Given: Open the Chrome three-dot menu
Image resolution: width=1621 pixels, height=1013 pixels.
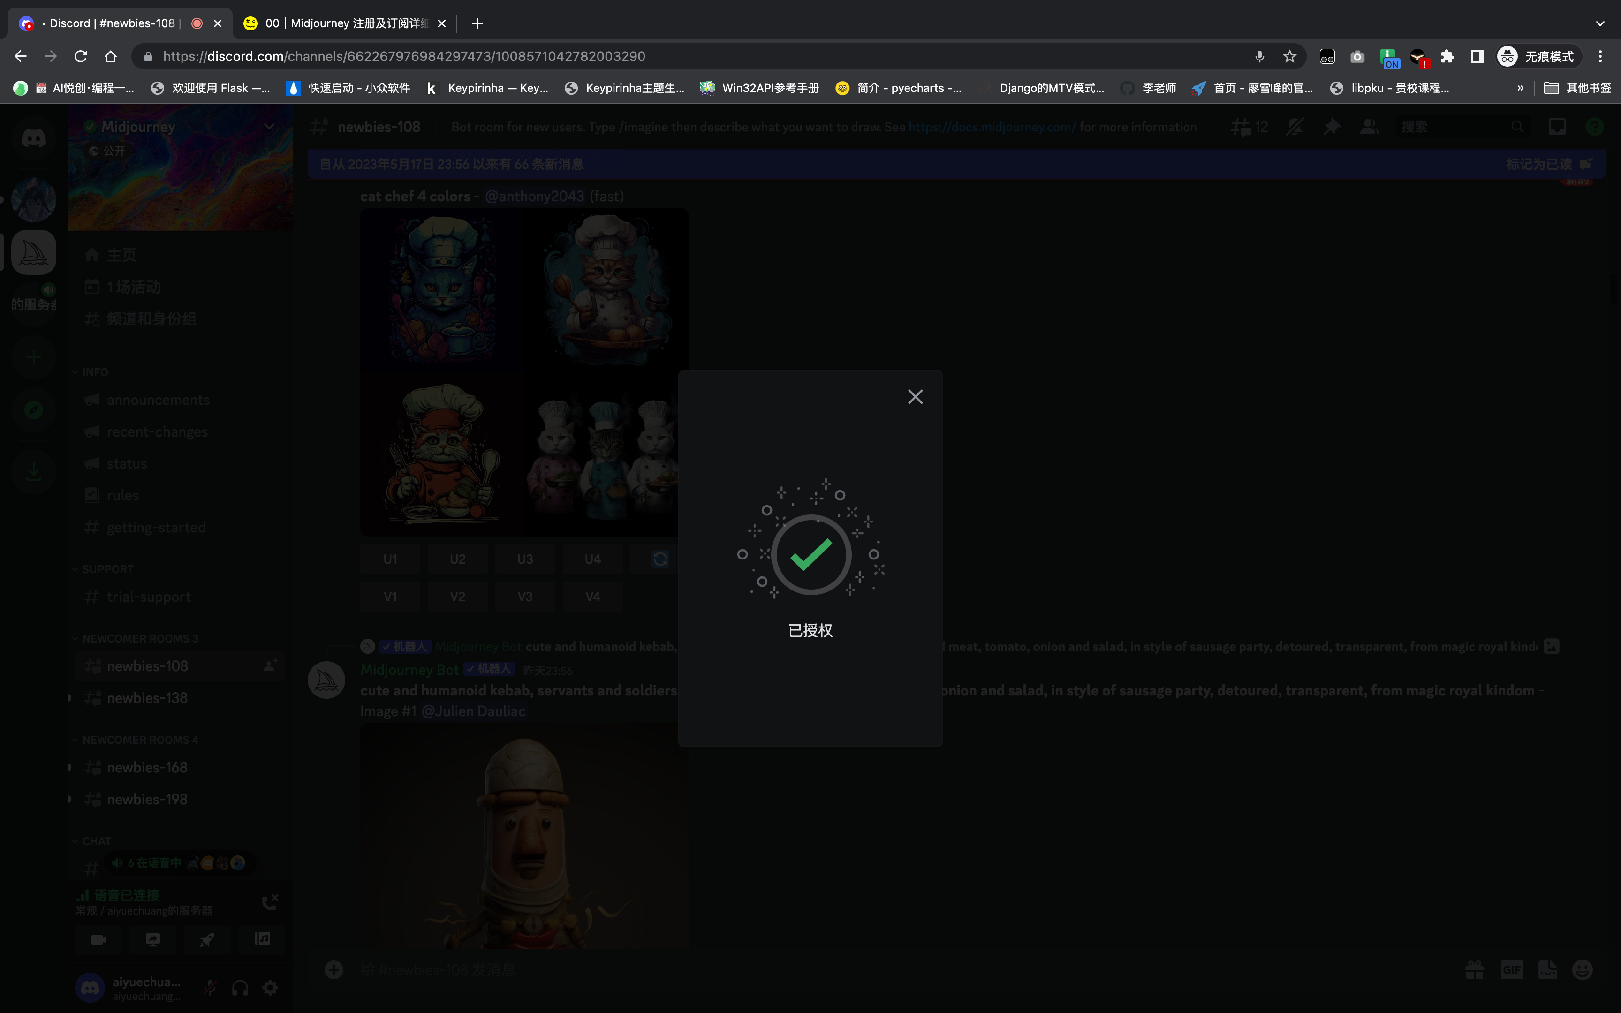Looking at the screenshot, I should tap(1600, 56).
